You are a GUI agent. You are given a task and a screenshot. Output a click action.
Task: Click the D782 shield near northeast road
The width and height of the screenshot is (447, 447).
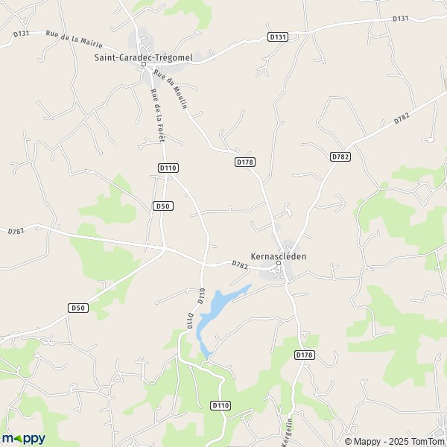(x=340, y=156)
